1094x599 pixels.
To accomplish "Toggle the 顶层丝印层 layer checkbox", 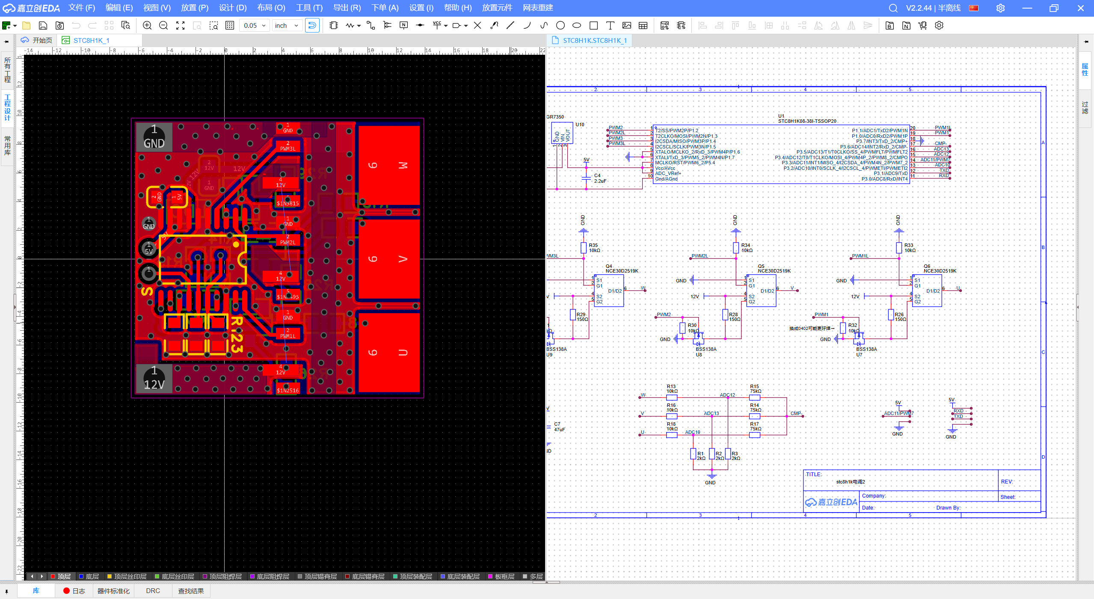I will point(110,576).
